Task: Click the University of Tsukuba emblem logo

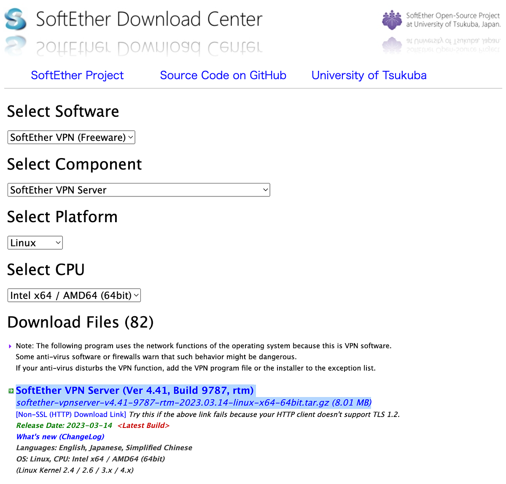Action: click(x=392, y=19)
